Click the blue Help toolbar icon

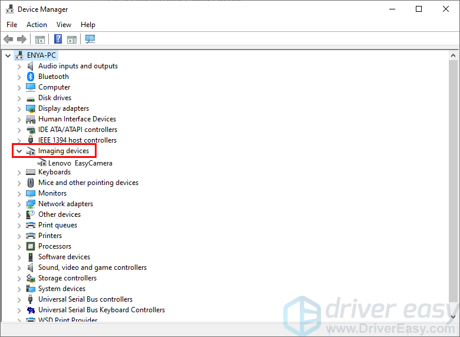(x=58, y=39)
